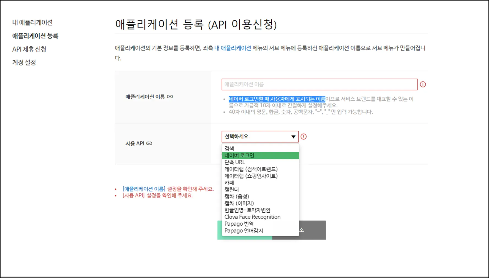The height and width of the screenshot is (278, 489).
Task: Click the warning icon beside the API dropdown
Action: pos(304,137)
